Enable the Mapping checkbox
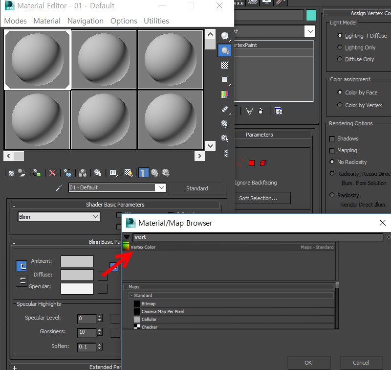The height and width of the screenshot is (370, 391). pos(332,151)
